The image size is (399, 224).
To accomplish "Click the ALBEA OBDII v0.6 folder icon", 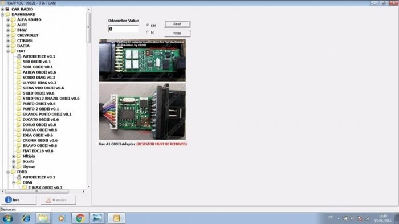I will click(x=19, y=72).
